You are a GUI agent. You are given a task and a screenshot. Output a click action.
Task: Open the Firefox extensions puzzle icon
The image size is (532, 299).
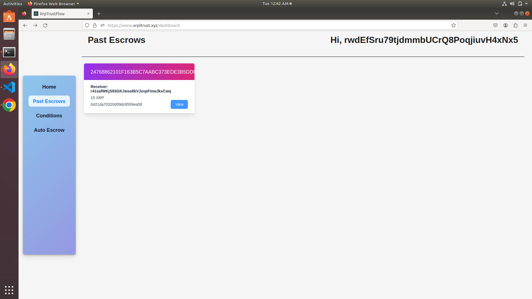coord(515,25)
